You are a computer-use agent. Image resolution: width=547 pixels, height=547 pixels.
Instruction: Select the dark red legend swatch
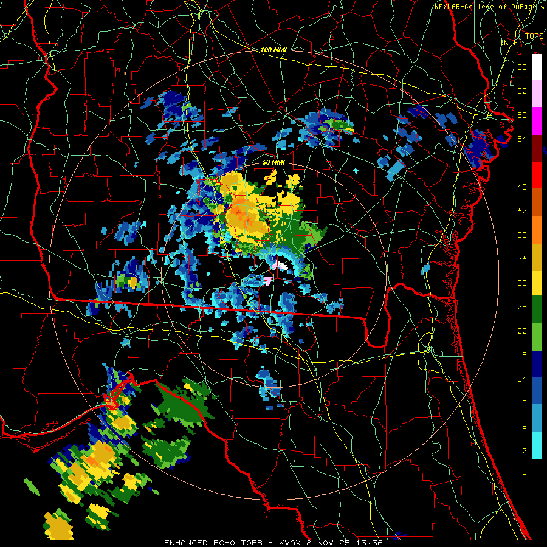pyautogui.click(x=537, y=148)
